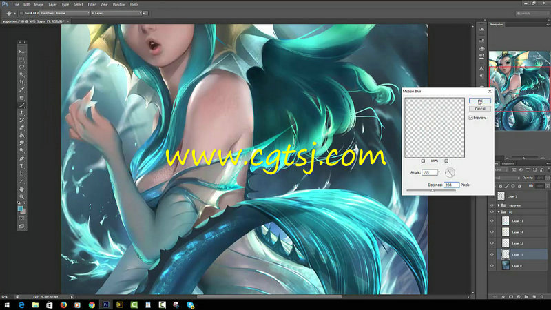The height and width of the screenshot is (310, 551).
Task: Enable Scroll All Windows checkbox
Action: click(x=21, y=13)
